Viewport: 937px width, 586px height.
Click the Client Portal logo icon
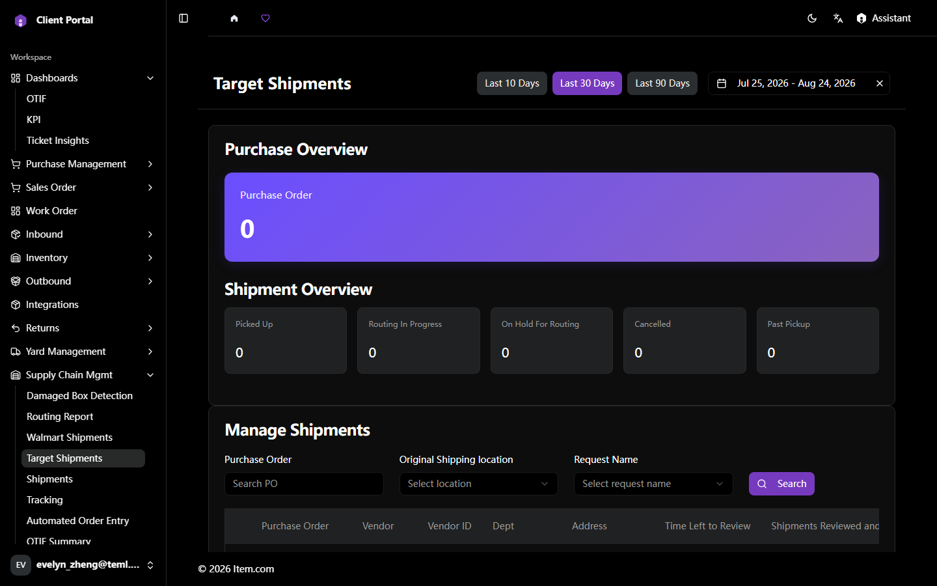coord(20,20)
